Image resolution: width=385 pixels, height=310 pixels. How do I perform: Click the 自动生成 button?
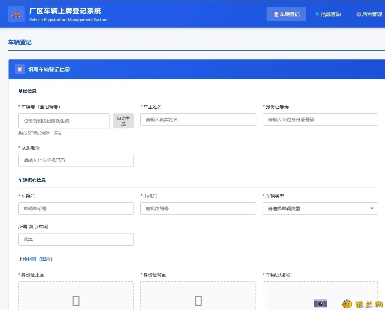pyautogui.click(x=123, y=121)
